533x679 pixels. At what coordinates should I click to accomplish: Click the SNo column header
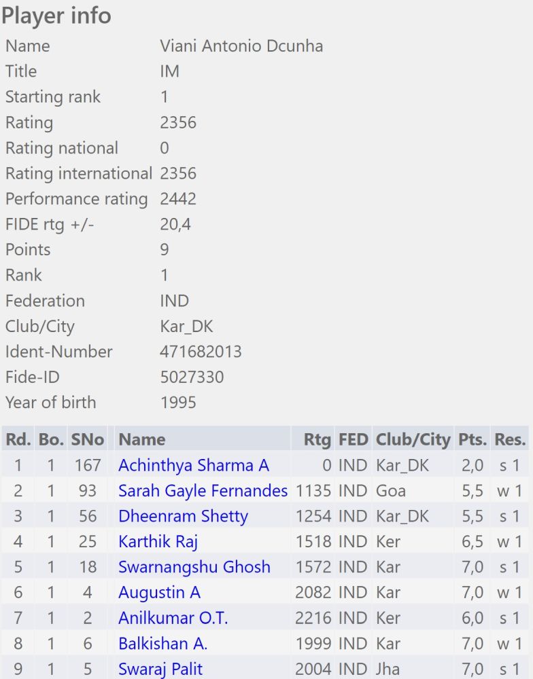point(87,439)
